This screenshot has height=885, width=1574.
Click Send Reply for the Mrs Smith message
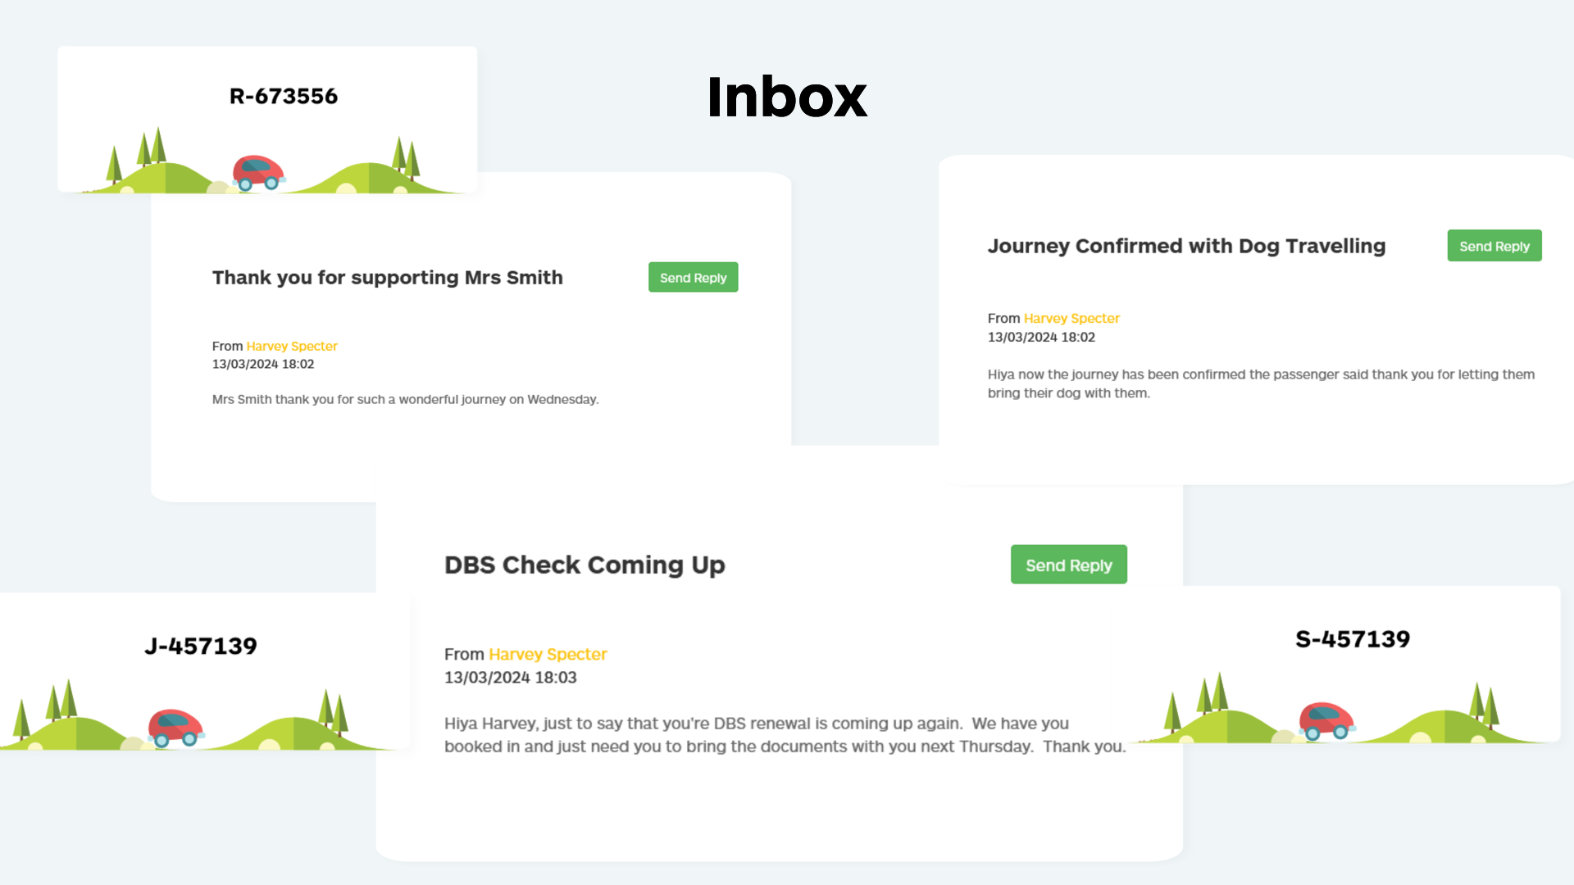tap(693, 277)
